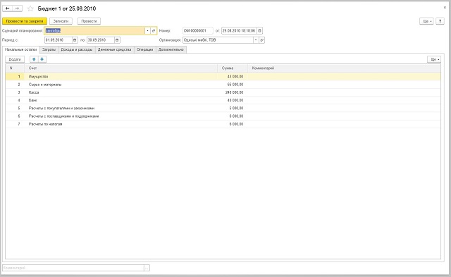Image resolution: width=451 pixels, height=277 pixels.
Task: Add document to favorites with star
Action: point(30,8)
